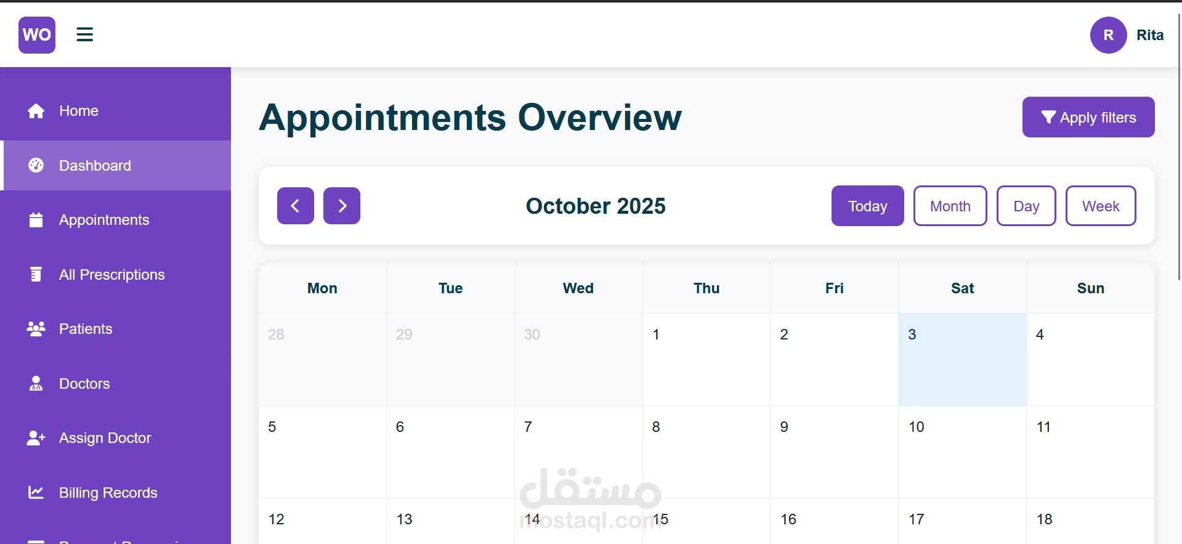Click the Assign Doctor user-plus icon
Image resolution: width=1182 pixels, height=544 pixels.
point(36,438)
